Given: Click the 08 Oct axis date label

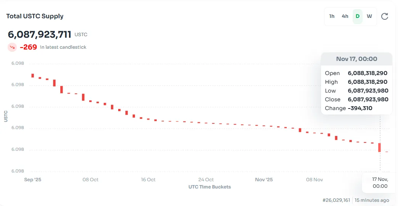Looking at the screenshot, I should click(90, 180).
